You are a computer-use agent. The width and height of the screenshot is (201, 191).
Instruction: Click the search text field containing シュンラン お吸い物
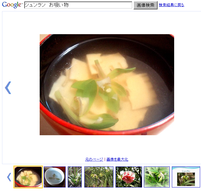[78, 5]
